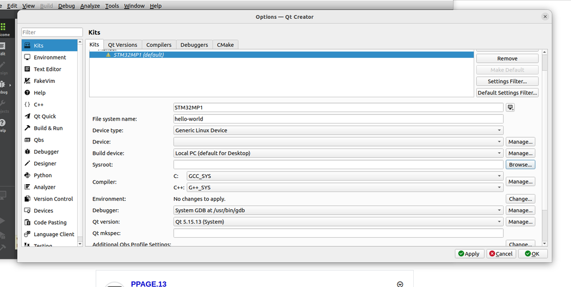
Task: Browse for Sysroot path
Action: pyautogui.click(x=520, y=165)
